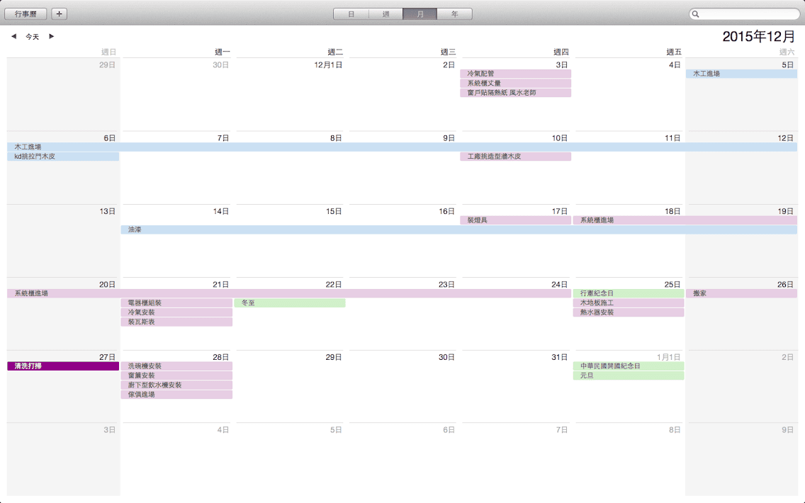Click the search magnifier icon
This screenshot has height=503, width=805.
point(696,13)
